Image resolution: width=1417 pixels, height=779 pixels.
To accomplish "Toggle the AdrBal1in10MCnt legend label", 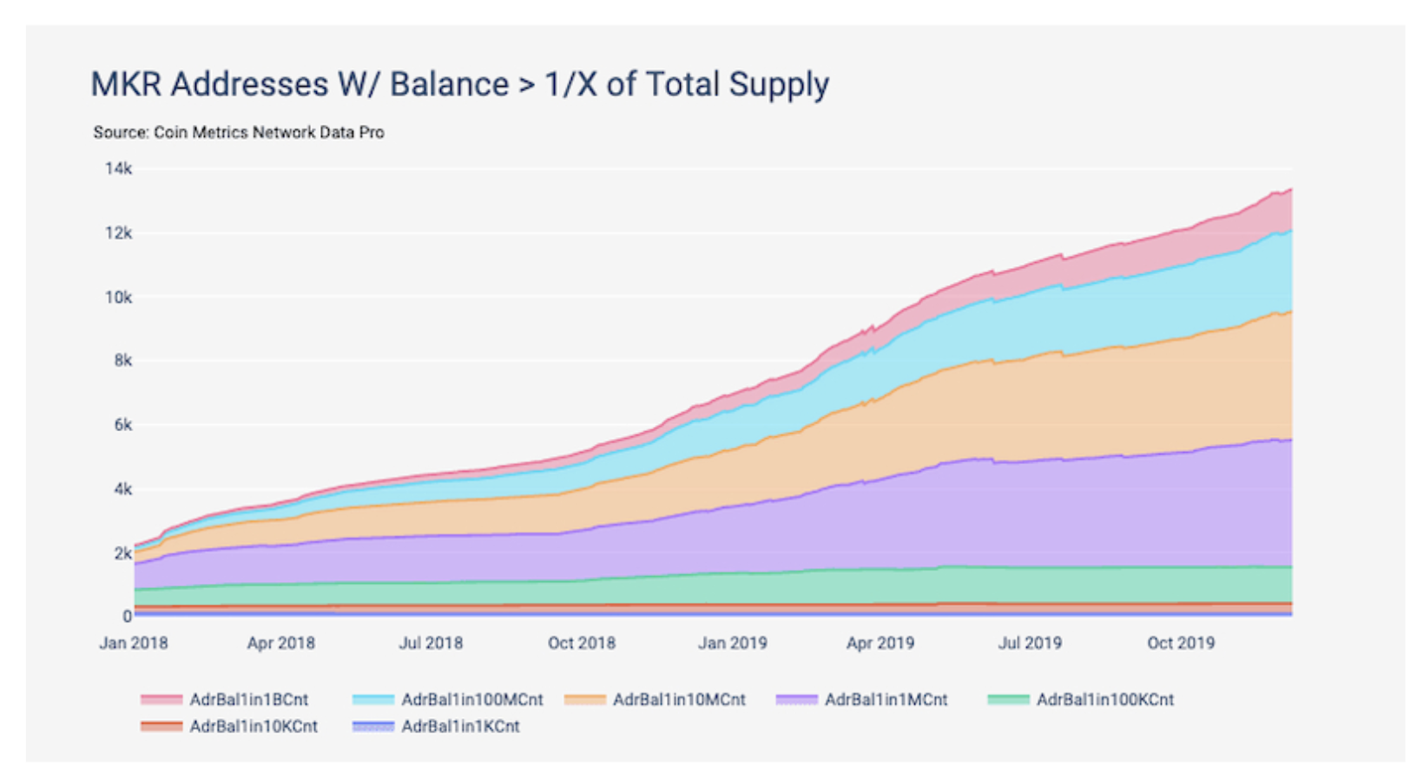I will point(679,699).
